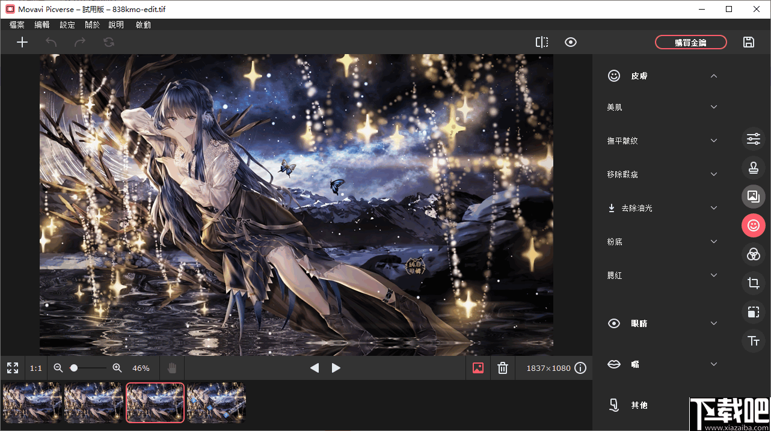
Task: Click the plus icon to add image
Action: click(22, 42)
